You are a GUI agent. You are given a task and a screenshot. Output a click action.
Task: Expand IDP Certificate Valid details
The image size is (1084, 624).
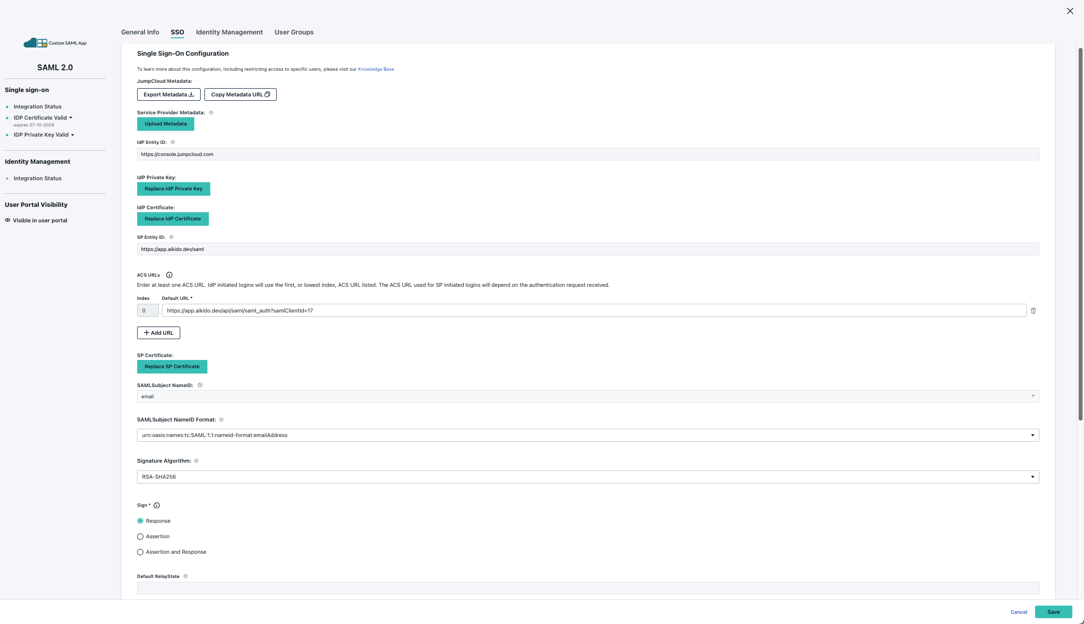pos(71,118)
